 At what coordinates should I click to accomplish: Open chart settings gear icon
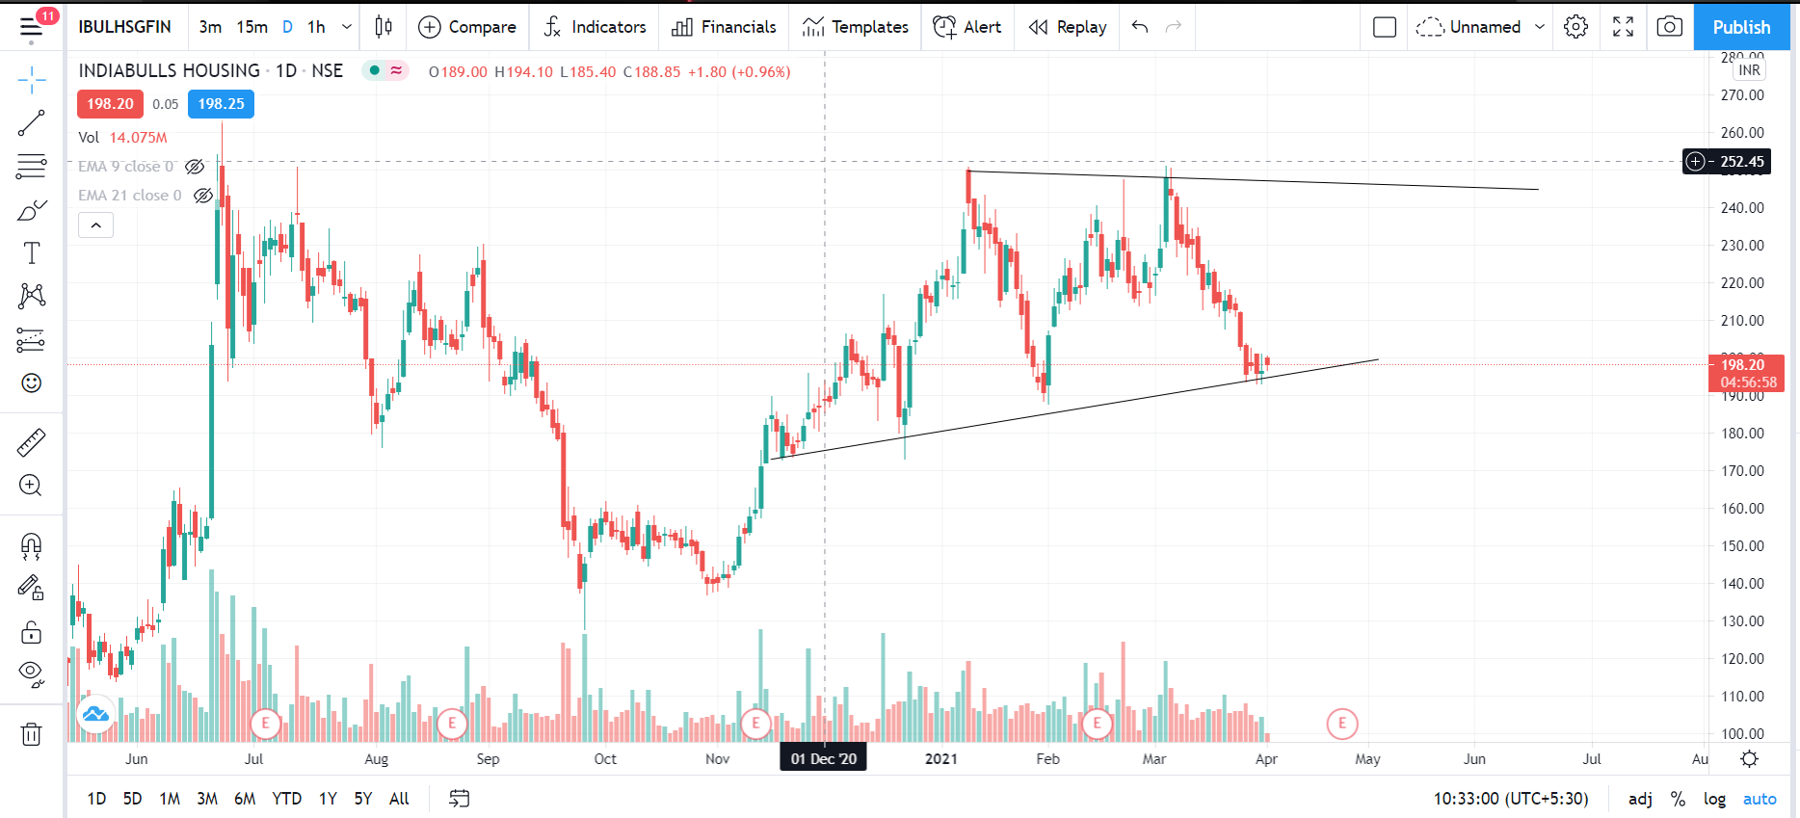pos(1576,27)
